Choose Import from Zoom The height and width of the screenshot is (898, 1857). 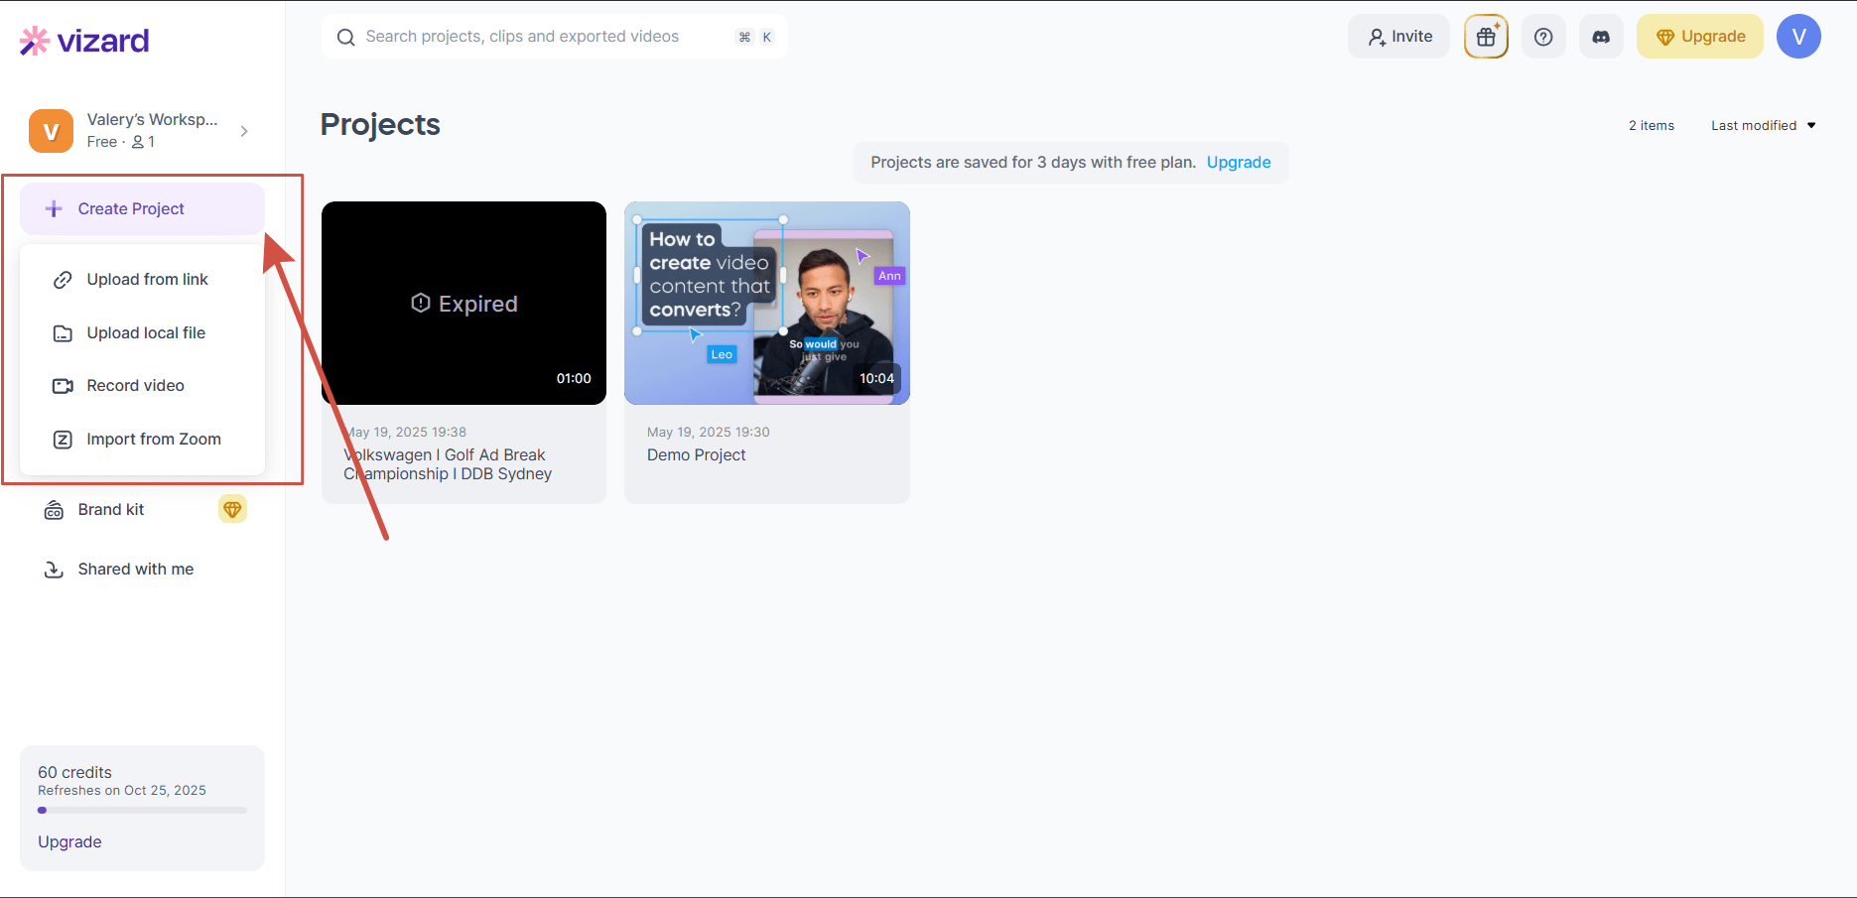point(142,440)
